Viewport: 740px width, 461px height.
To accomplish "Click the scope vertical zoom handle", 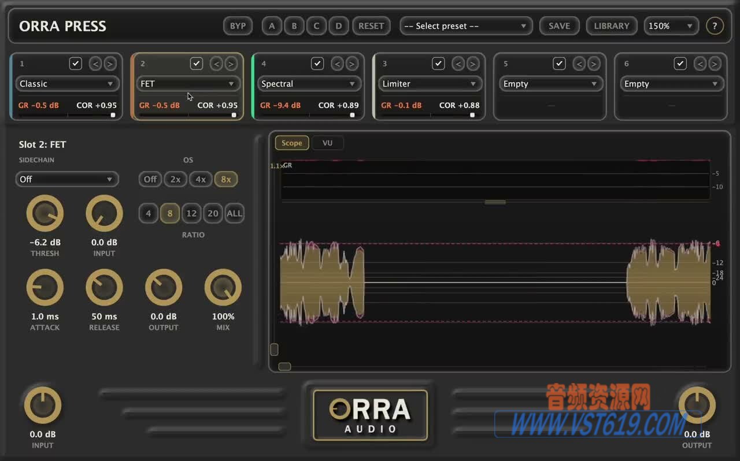I will coord(274,350).
